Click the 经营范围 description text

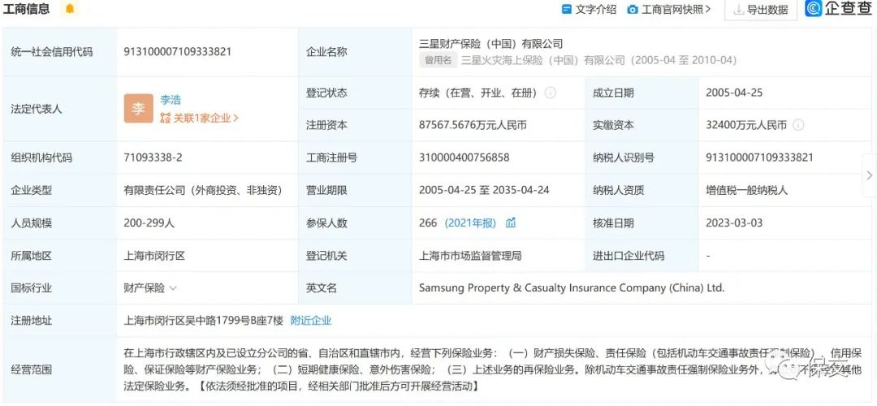(492, 369)
